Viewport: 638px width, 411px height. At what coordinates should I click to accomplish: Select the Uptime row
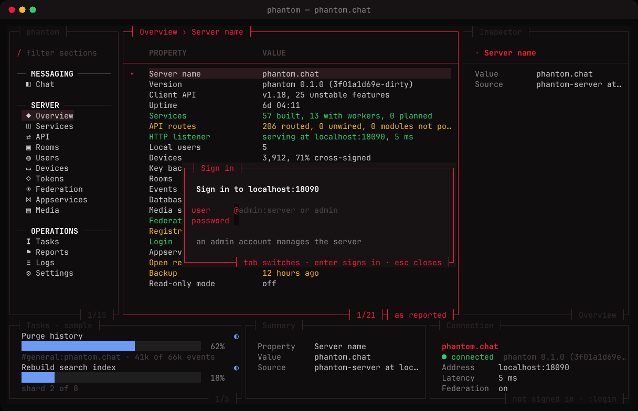pos(300,105)
